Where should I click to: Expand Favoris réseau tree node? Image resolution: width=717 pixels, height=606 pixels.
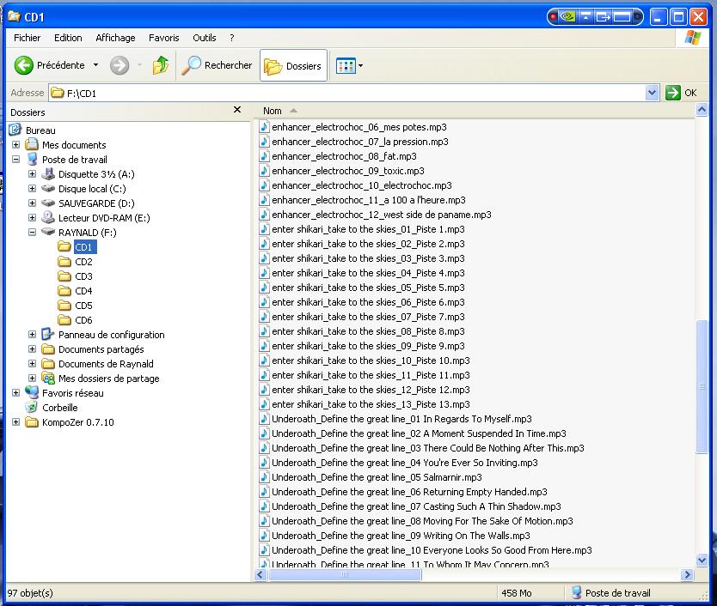point(16,393)
